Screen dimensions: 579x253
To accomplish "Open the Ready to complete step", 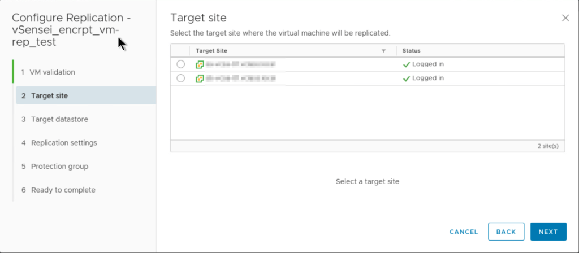I will [63, 190].
